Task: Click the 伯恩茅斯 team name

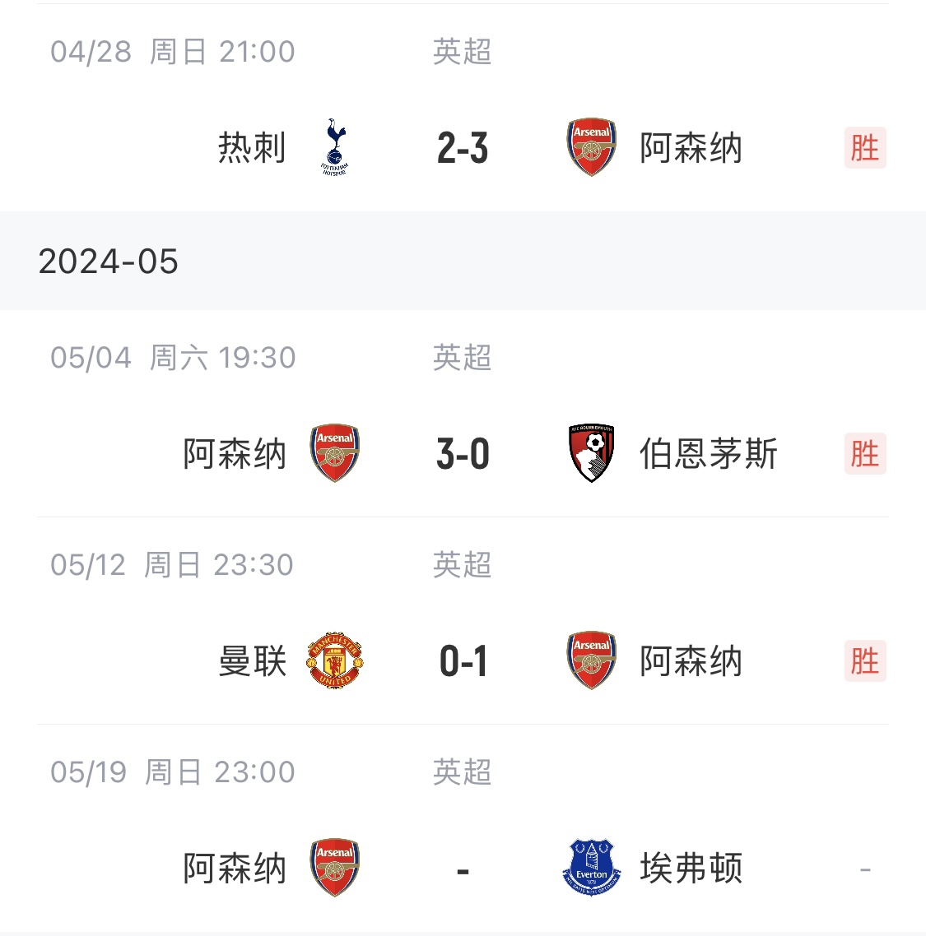Action: (708, 454)
